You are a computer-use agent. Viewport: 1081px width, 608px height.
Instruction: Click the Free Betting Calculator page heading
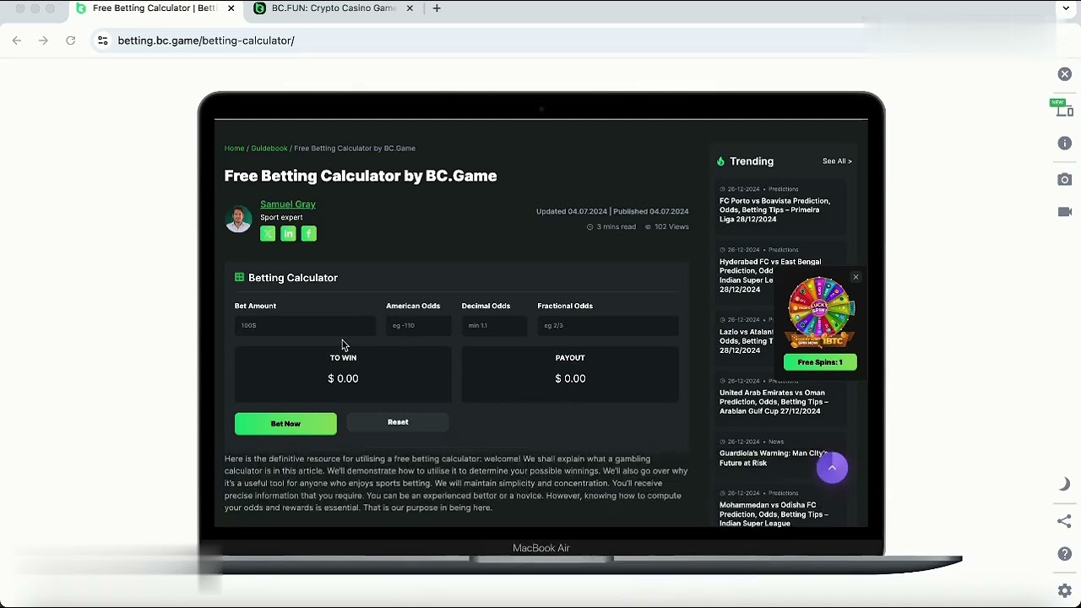click(x=361, y=176)
